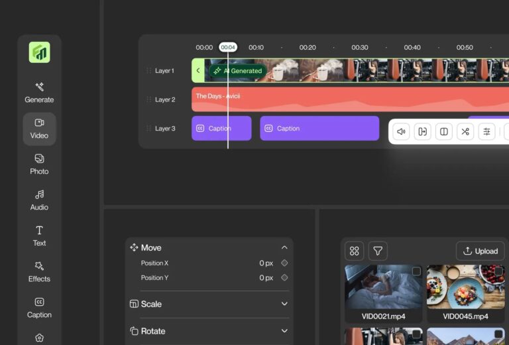This screenshot has width=509, height=345.
Task: Open the Photo sidebar section
Action: 39,165
